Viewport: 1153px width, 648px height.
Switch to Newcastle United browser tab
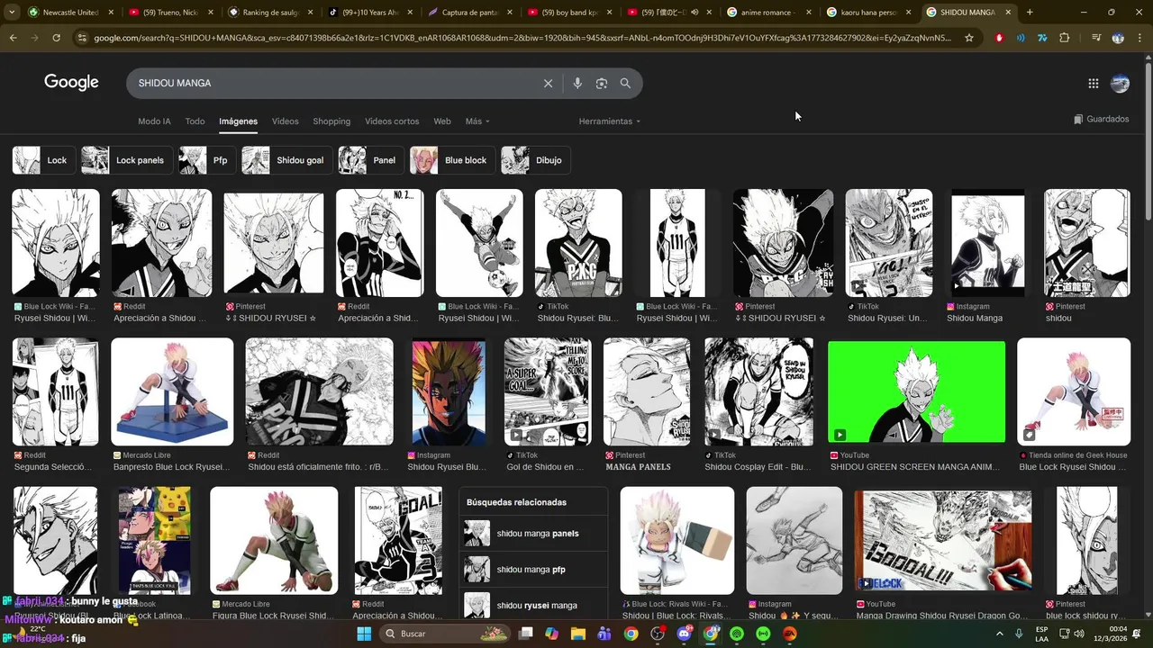point(70,13)
